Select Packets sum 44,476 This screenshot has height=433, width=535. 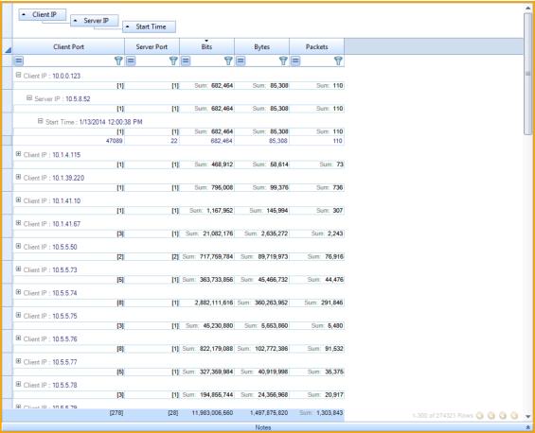[334, 280]
